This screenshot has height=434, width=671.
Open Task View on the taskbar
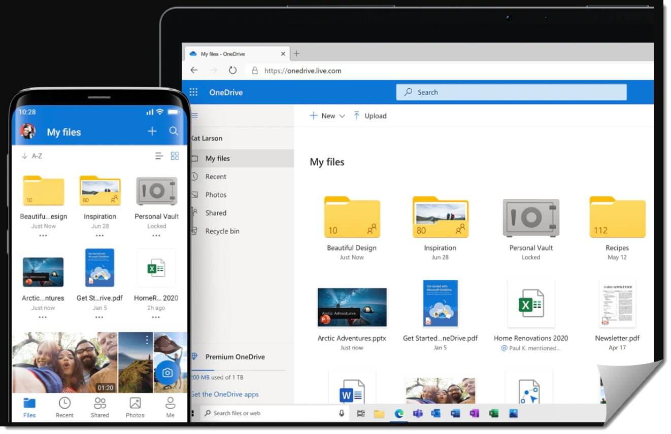point(361,413)
